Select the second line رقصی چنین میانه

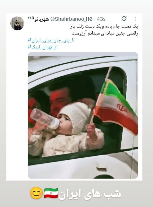[105, 33]
